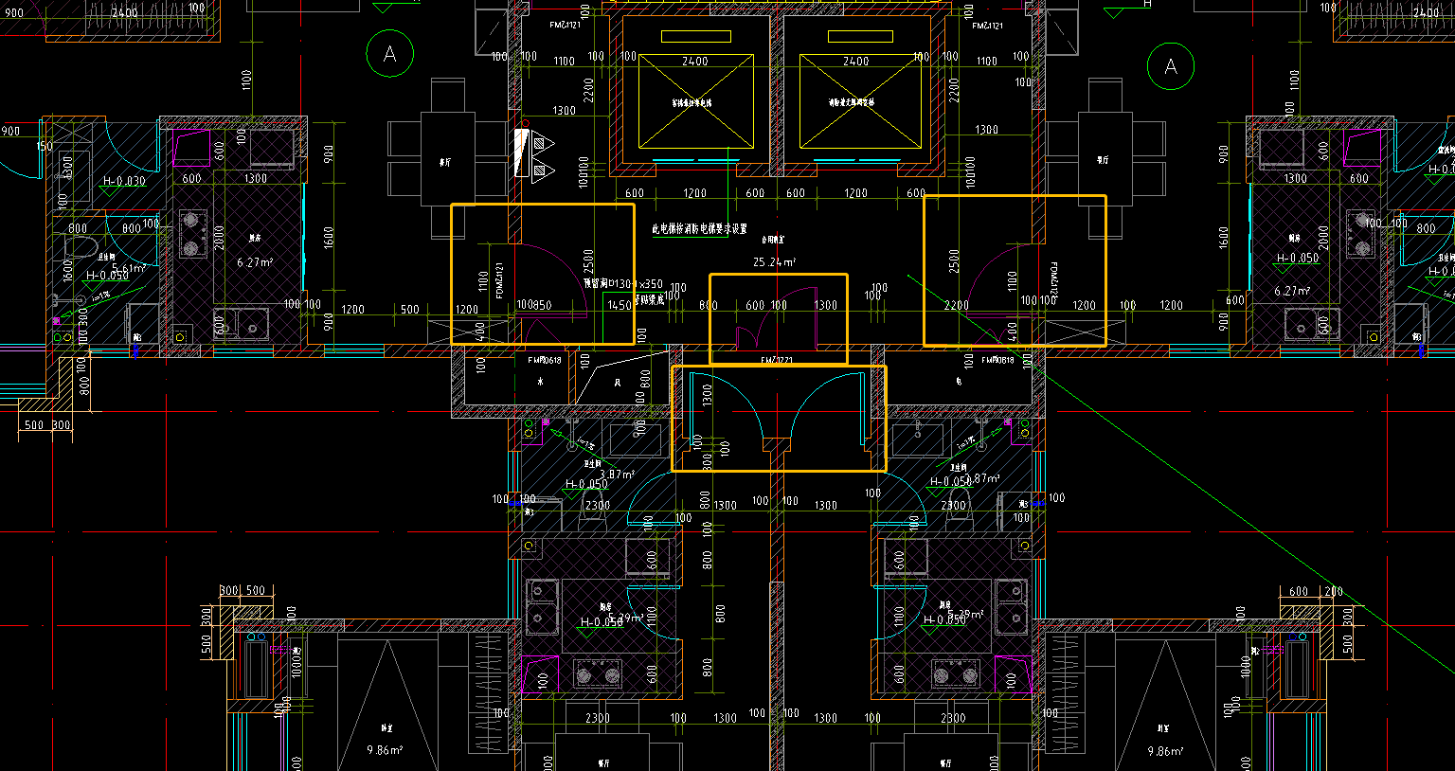Click stove in bottom-left kitchen near 2300
The width and height of the screenshot is (1455, 771).
pos(599,675)
